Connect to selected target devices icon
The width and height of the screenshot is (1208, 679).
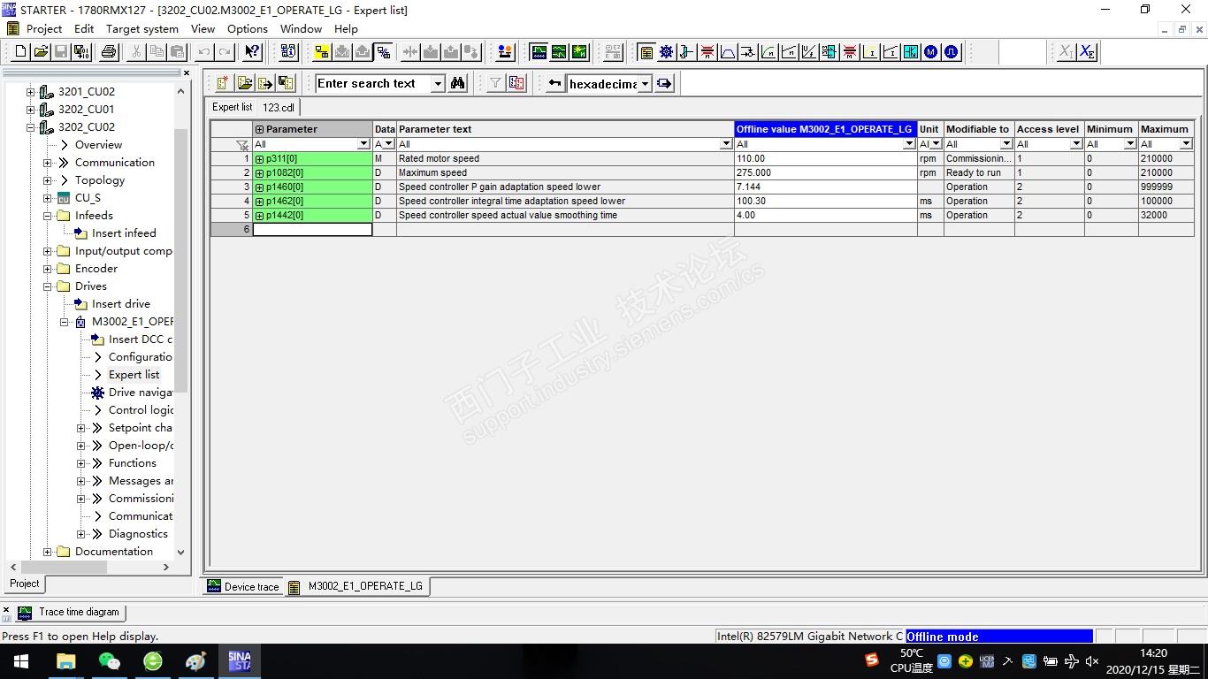tap(322, 52)
